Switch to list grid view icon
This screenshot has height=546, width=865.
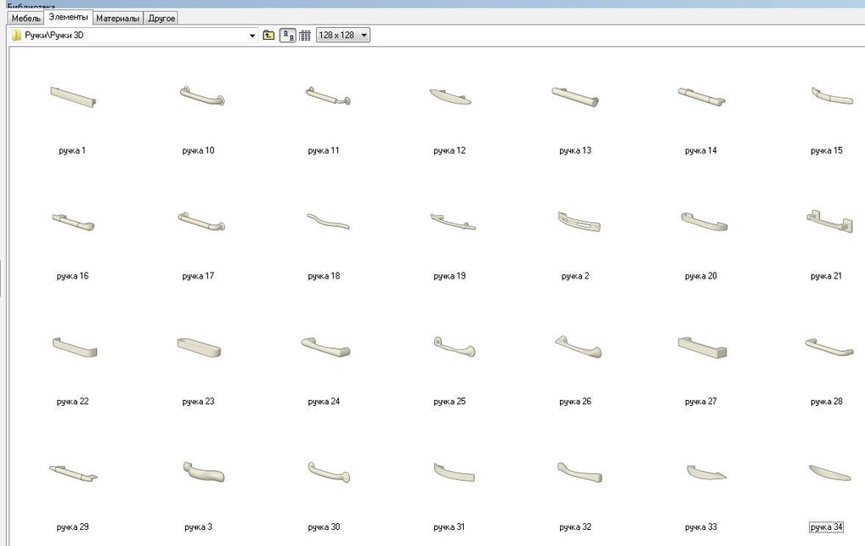point(305,35)
